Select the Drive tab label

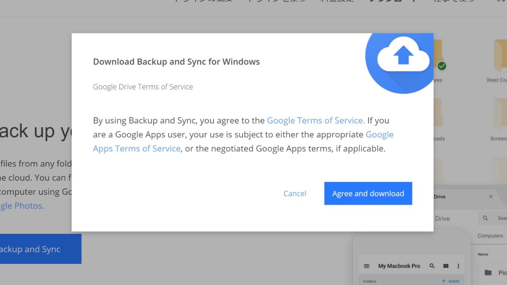click(440, 197)
